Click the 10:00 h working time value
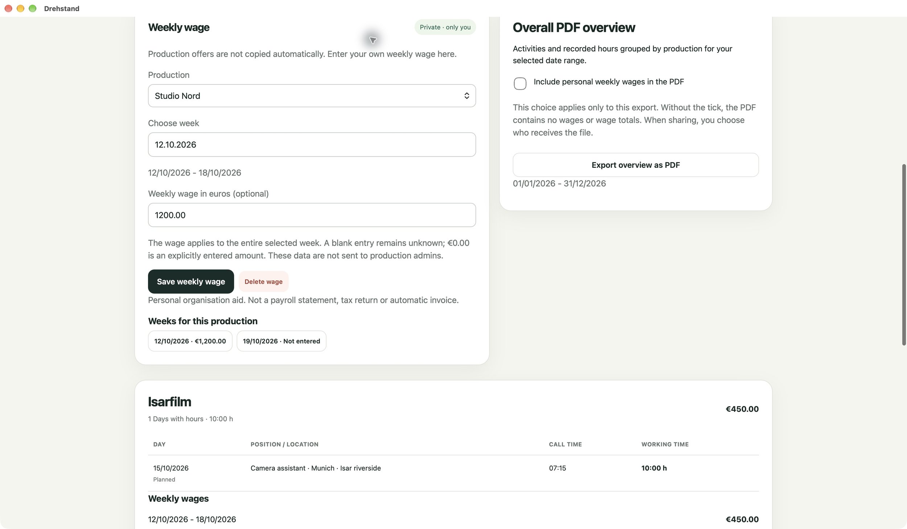This screenshot has width=907, height=529. [654, 468]
